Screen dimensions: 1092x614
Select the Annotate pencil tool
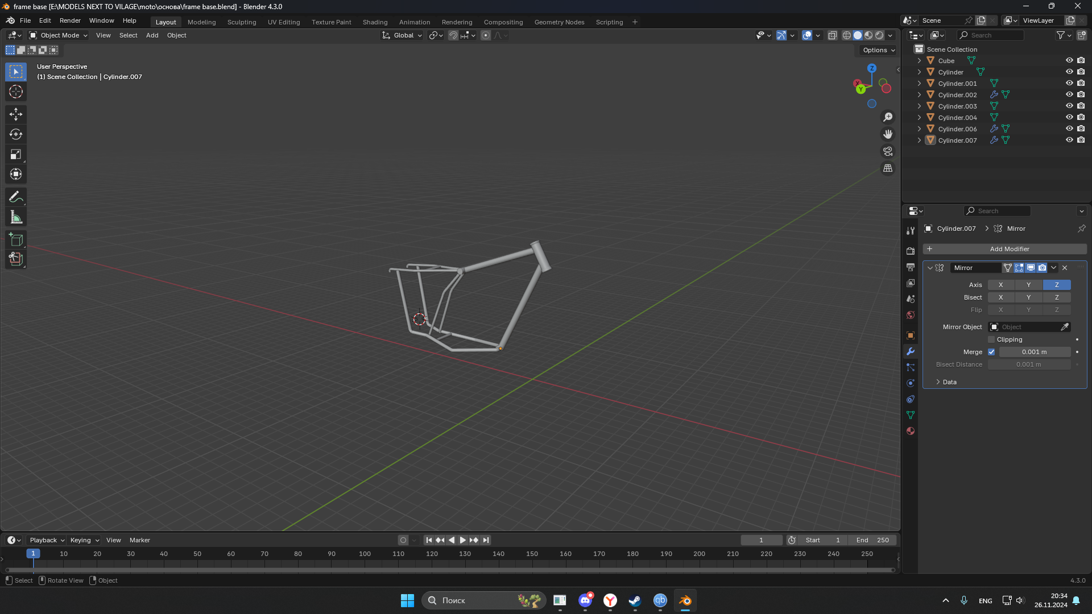point(16,197)
